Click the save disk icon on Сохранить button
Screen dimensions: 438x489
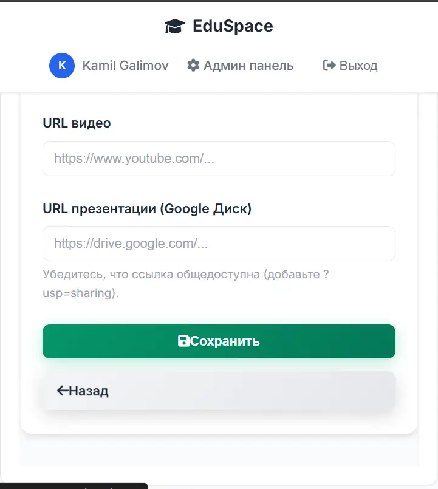click(185, 341)
